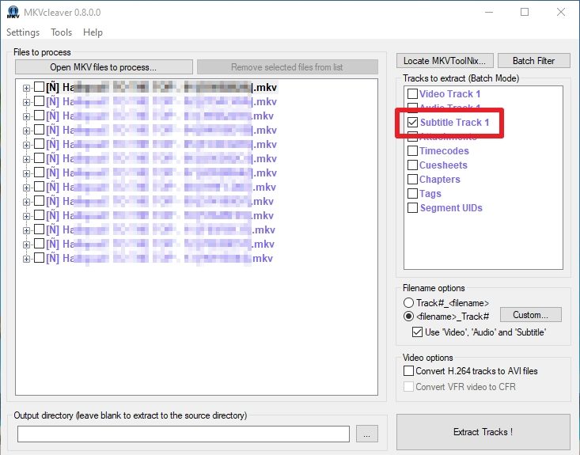Enable Convert H.264 tracks to AVI files
This screenshot has height=455, width=580.
pos(409,370)
